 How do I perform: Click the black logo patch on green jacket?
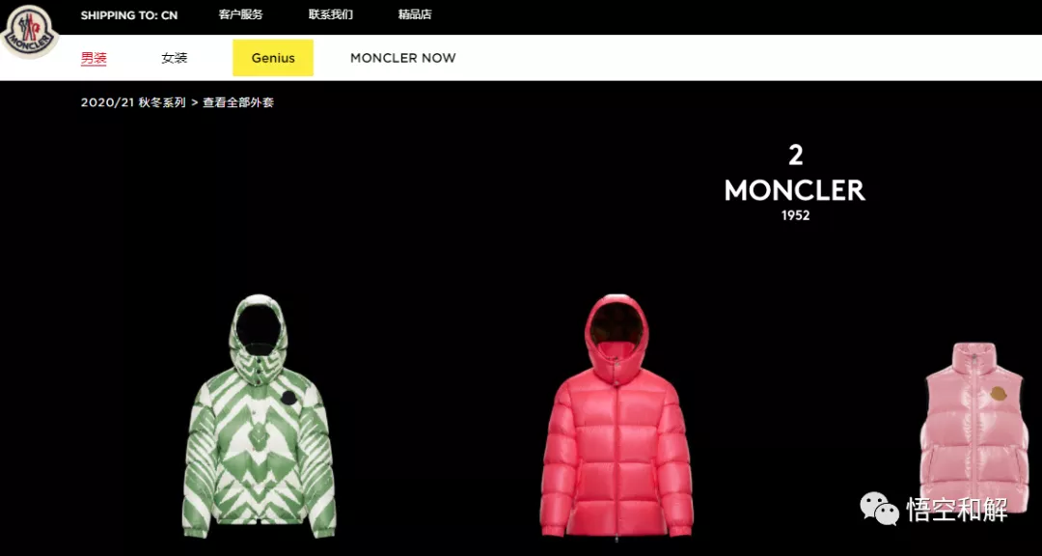(x=289, y=398)
